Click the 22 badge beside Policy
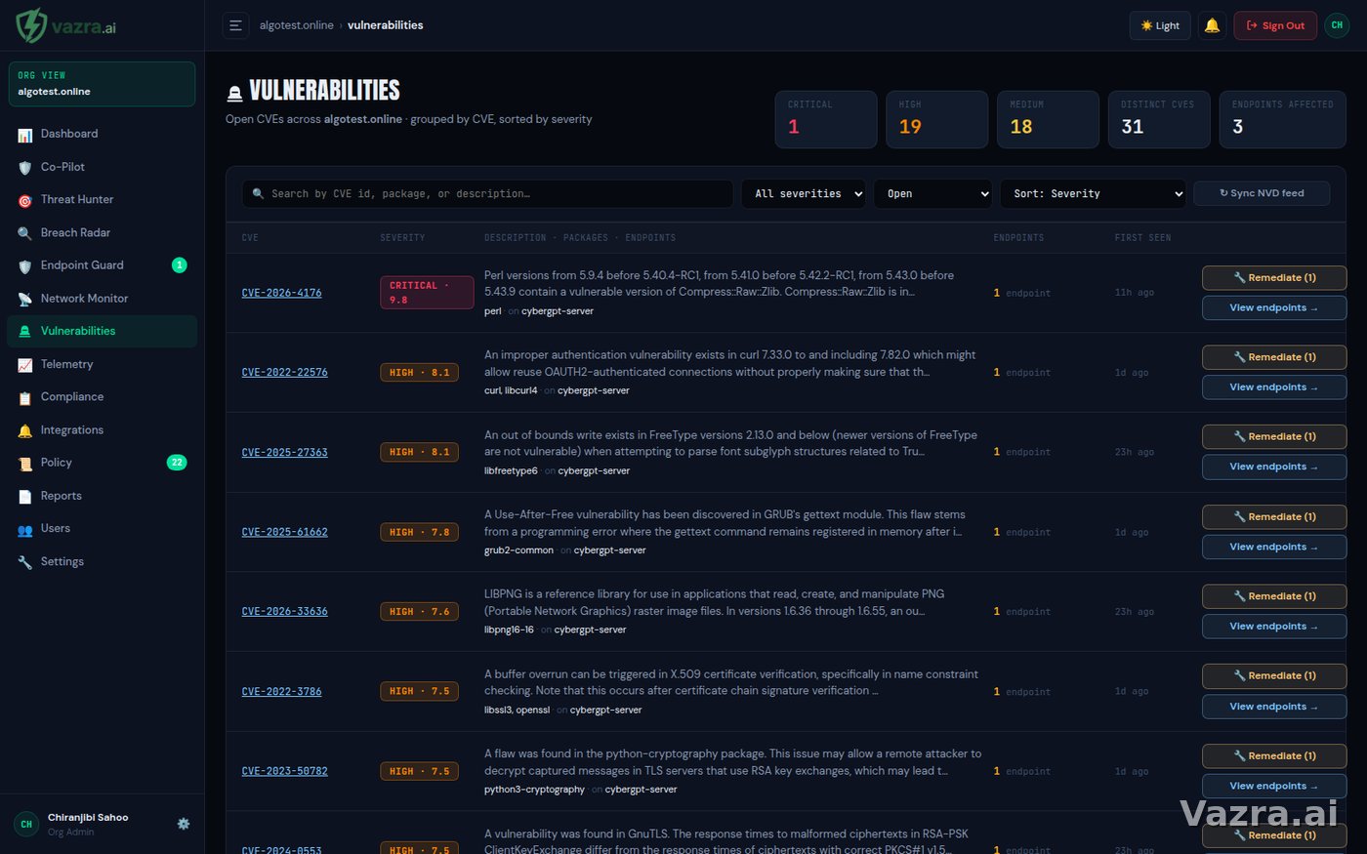The image size is (1367, 854). pyautogui.click(x=177, y=463)
